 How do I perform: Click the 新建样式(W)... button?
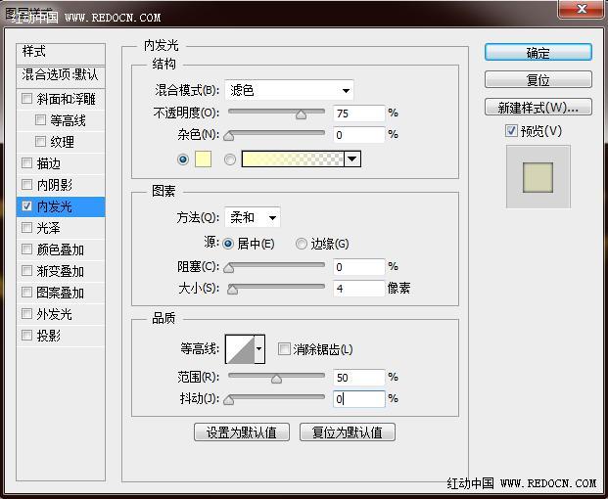(538, 107)
